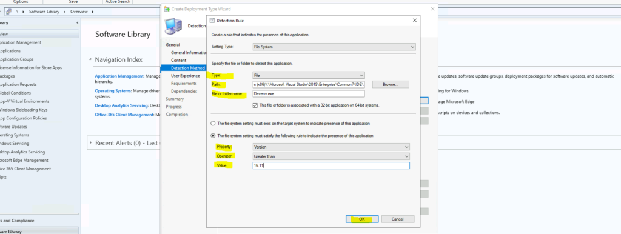The image size is (621, 234).
Task: Toggle the 32-bit application on 64-bit systems checkbox
Action: 255,105
